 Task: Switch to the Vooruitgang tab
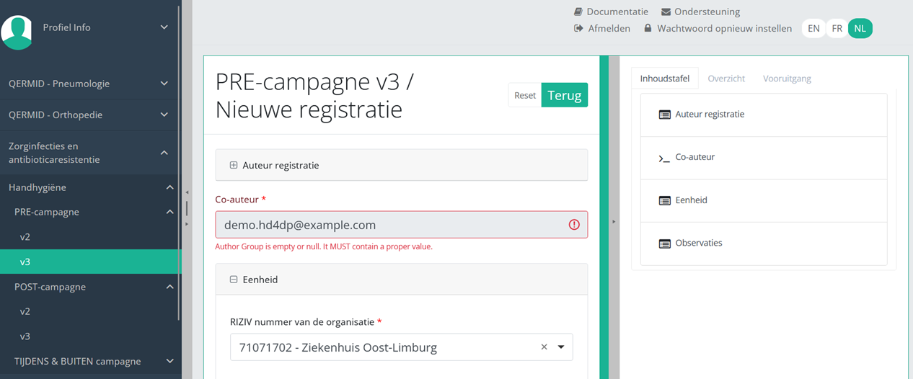coord(787,79)
